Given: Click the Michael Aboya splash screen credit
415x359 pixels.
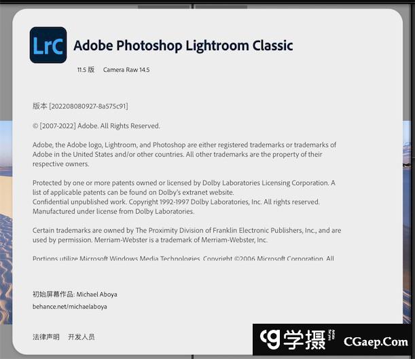Looking at the screenshot, I should 75,295.
